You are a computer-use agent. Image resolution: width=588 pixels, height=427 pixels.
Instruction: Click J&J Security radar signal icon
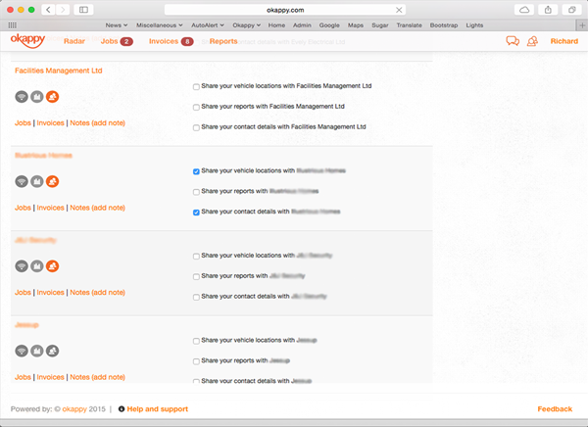click(x=22, y=266)
